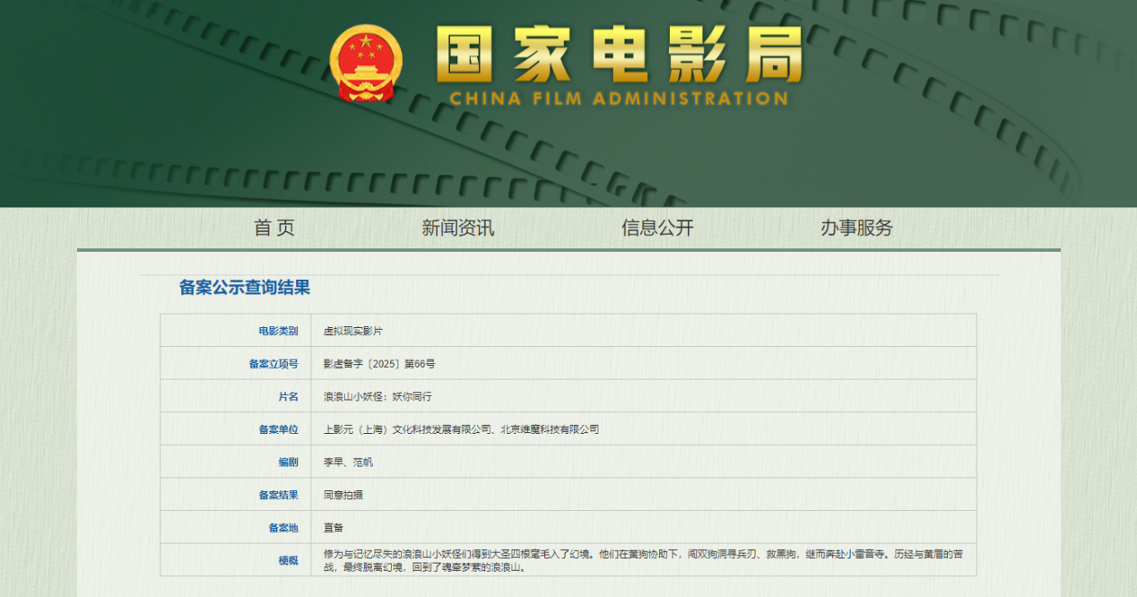The width and height of the screenshot is (1137, 597).
Task: Click the filing number 影虚备字〔2025〕第66号
Action: click(x=379, y=364)
